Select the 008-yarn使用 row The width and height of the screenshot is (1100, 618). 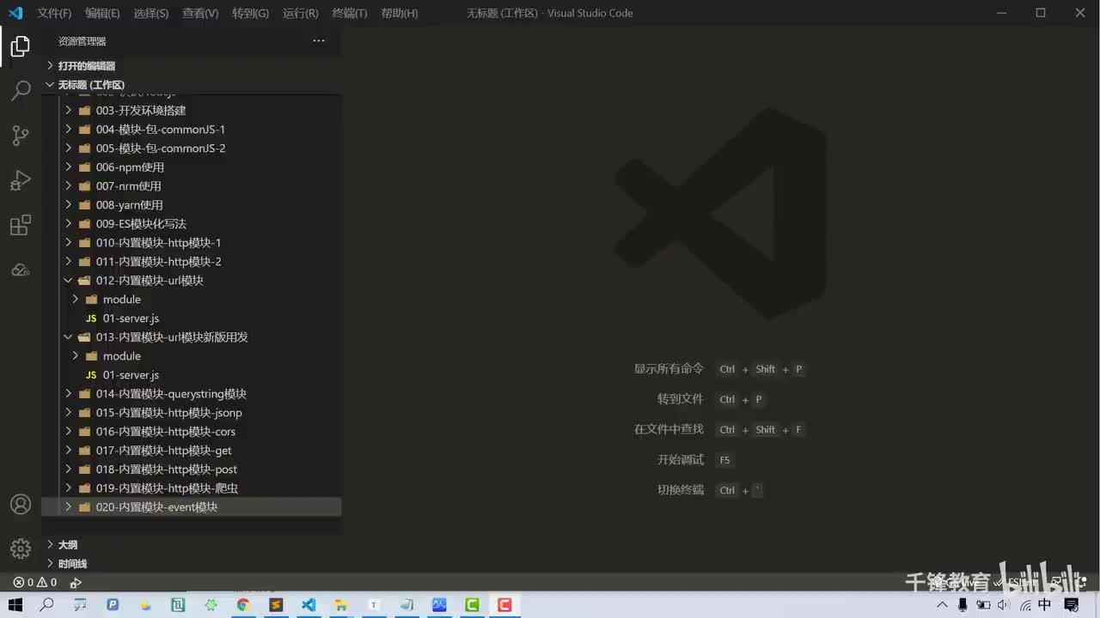pos(191,205)
